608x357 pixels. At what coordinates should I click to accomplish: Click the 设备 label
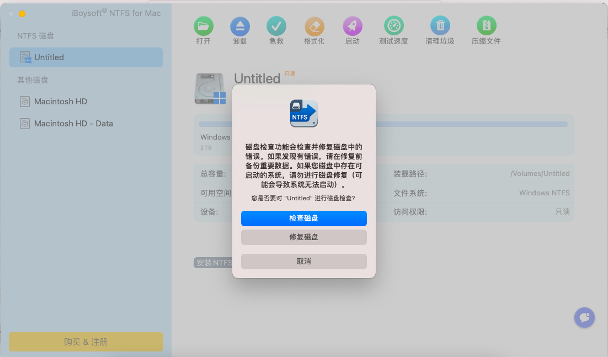pyautogui.click(x=210, y=212)
